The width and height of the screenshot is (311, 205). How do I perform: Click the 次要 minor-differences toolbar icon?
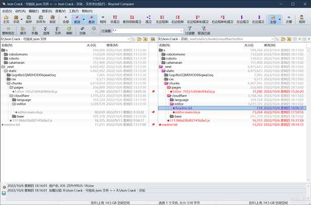(x=288, y=19)
